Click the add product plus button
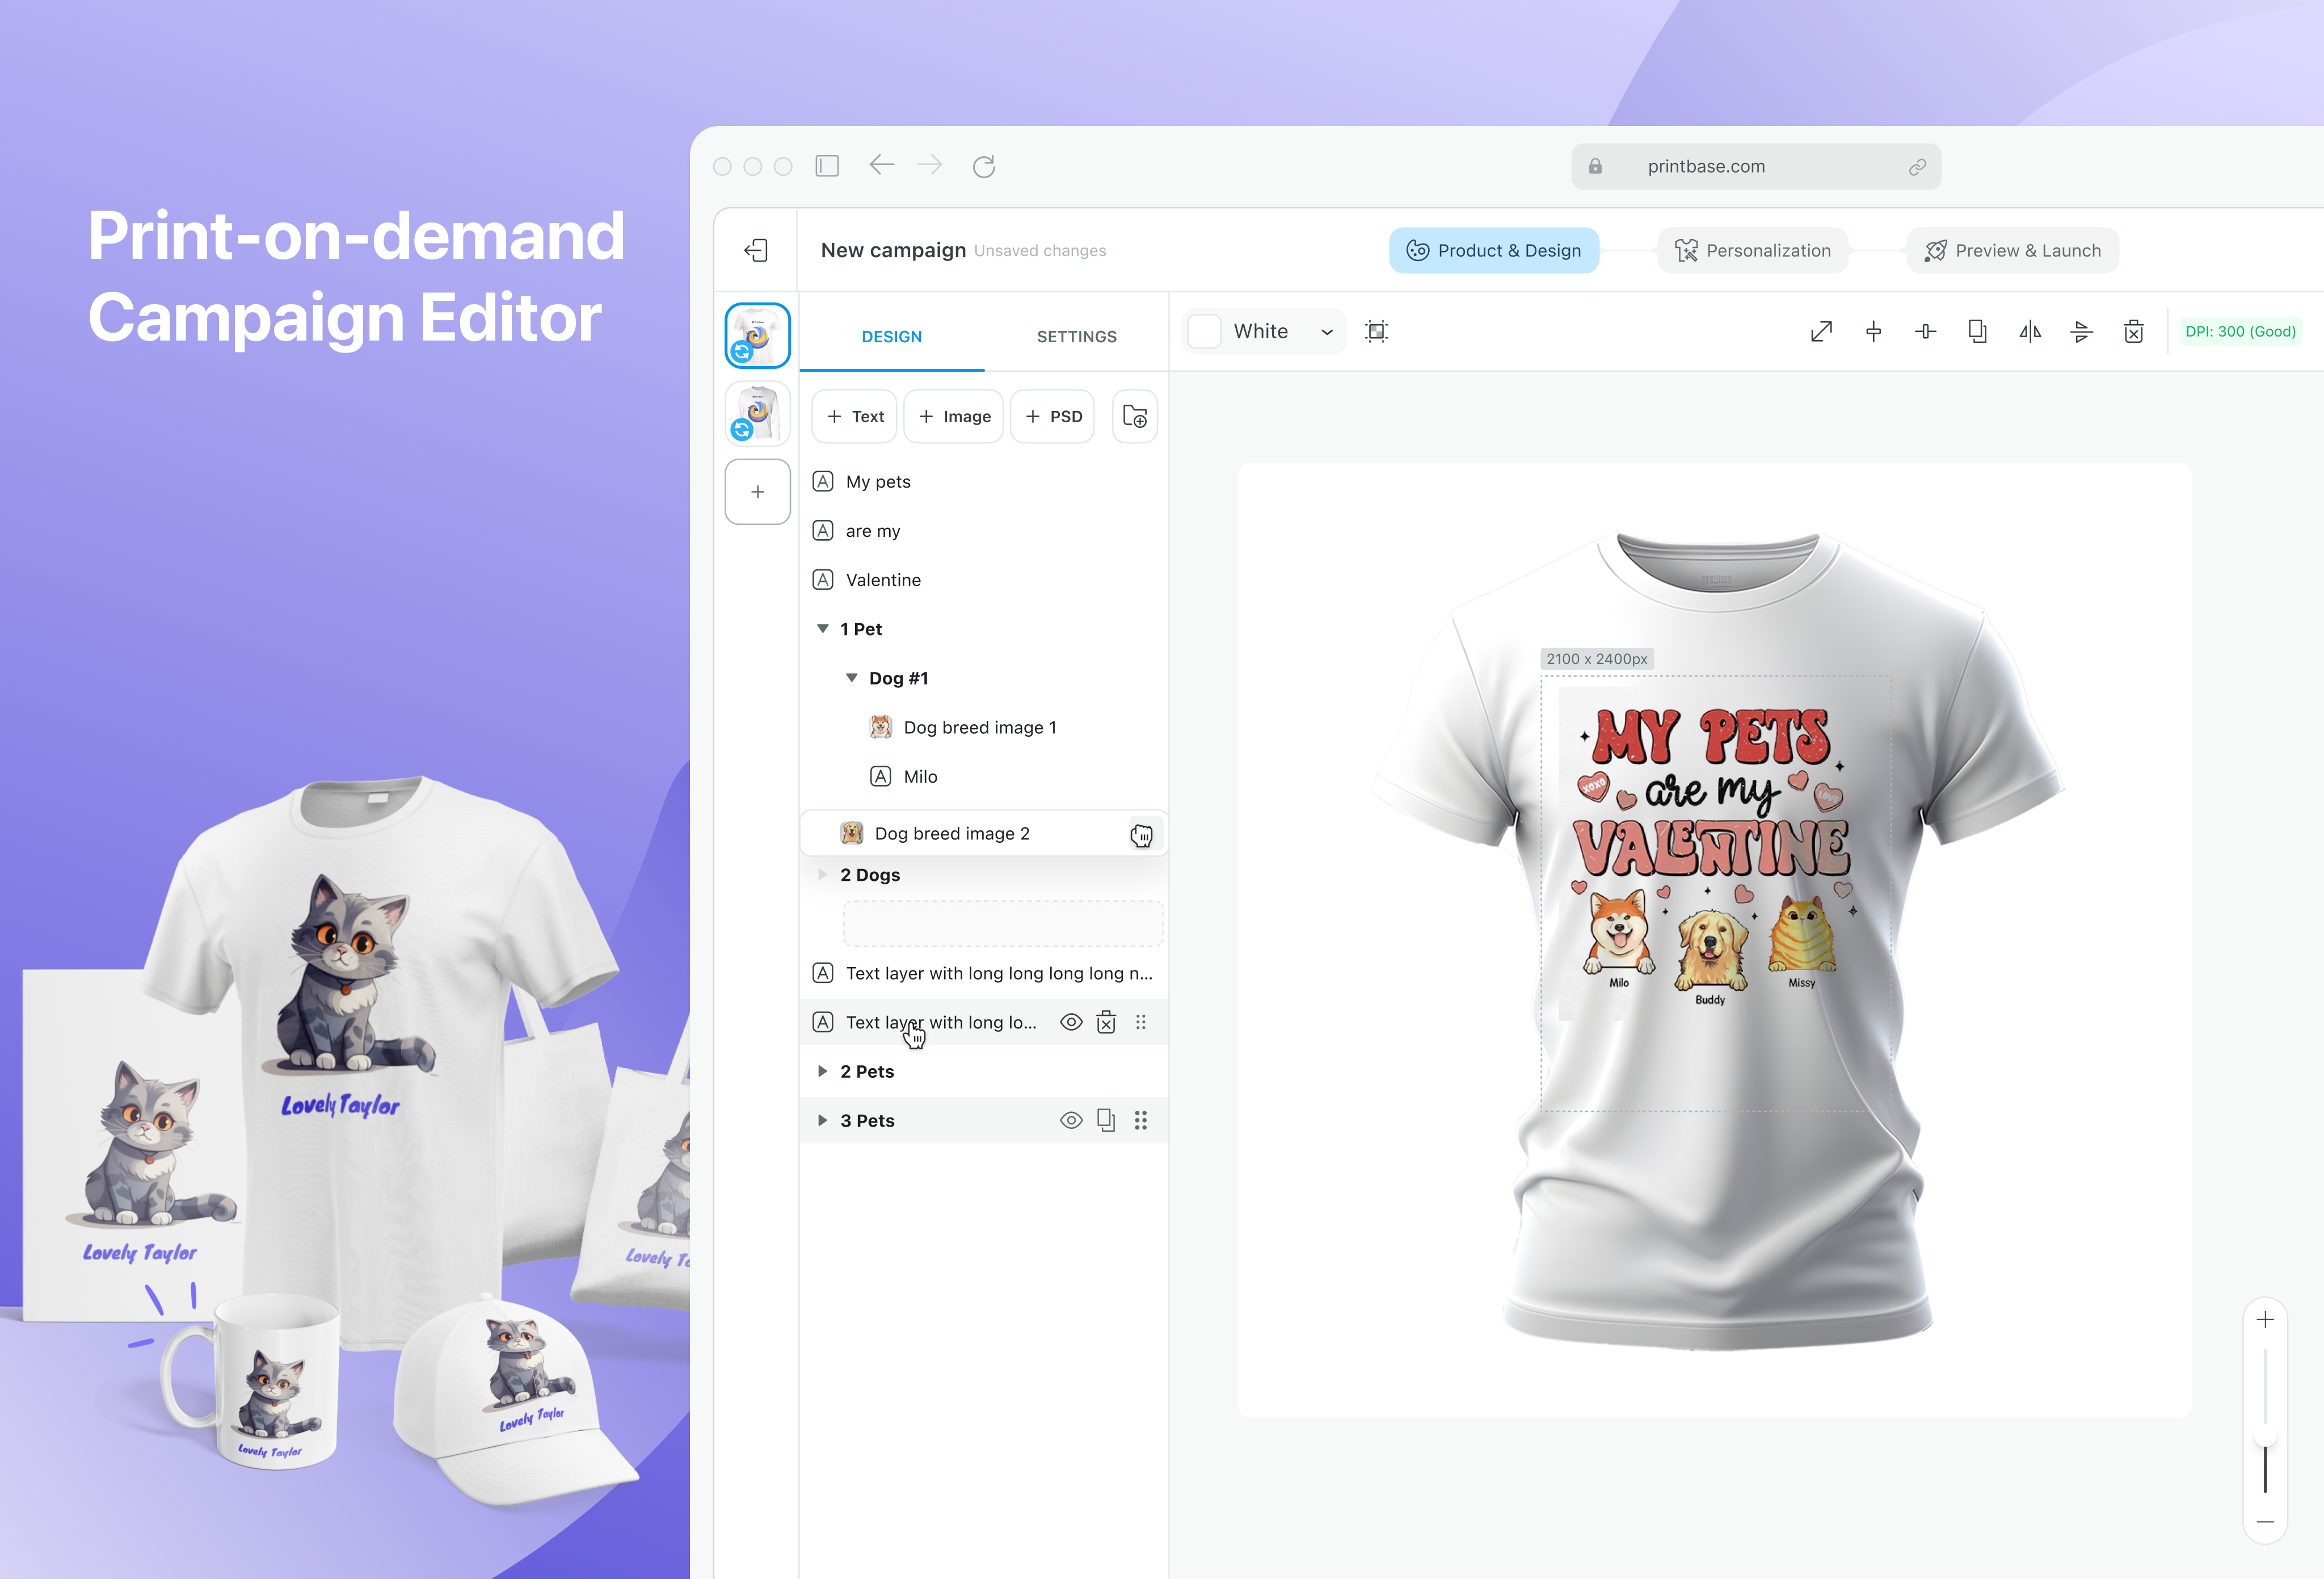This screenshot has width=2324, height=1579. click(x=758, y=492)
